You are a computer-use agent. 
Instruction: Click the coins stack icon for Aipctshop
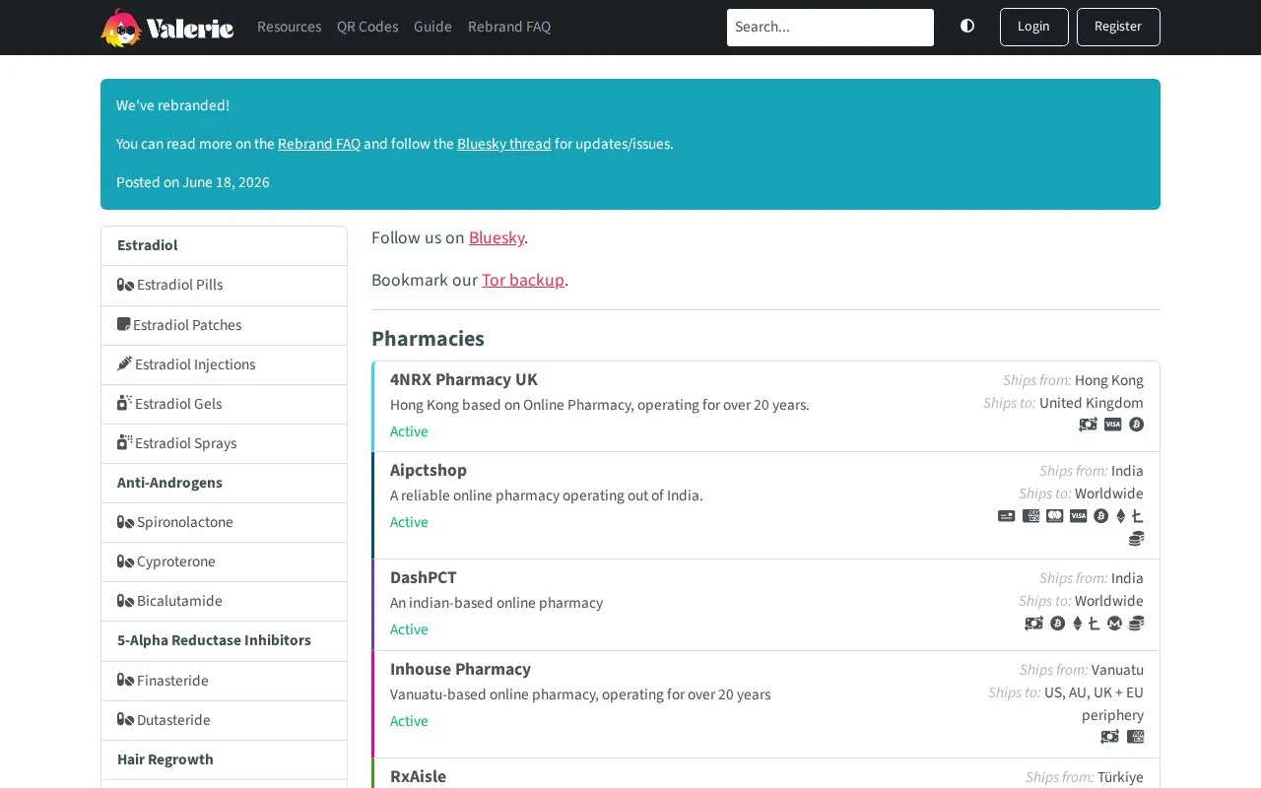pyautogui.click(x=1136, y=539)
